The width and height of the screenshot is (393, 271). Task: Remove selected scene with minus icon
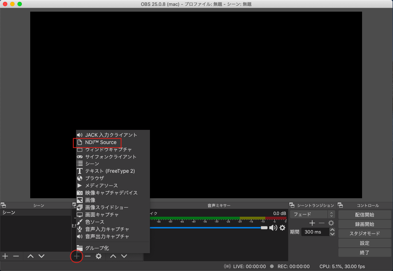(16, 256)
